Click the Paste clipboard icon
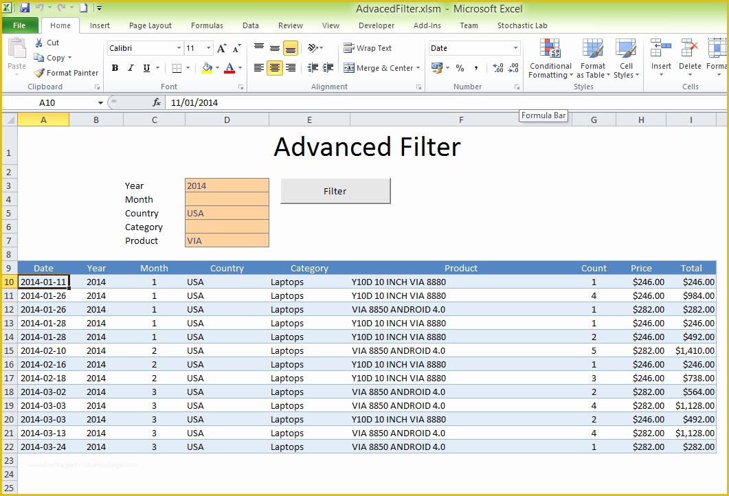This screenshot has height=496, width=729. 16,49
